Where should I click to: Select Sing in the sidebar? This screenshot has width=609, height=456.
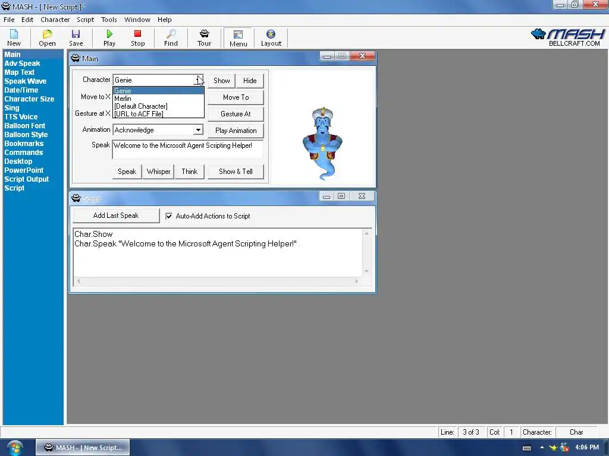(x=12, y=108)
